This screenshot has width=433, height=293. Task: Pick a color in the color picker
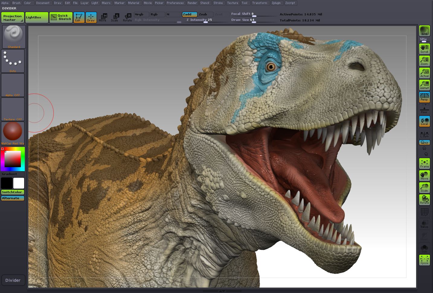(13, 159)
